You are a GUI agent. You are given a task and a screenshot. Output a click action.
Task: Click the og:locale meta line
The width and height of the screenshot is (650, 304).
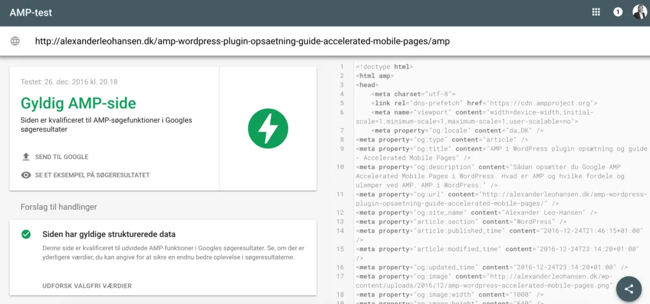pyautogui.click(x=456, y=130)
